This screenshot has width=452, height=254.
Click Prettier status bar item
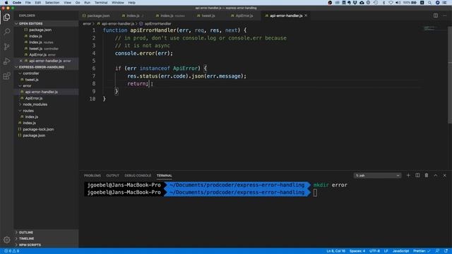pos(421,251)
